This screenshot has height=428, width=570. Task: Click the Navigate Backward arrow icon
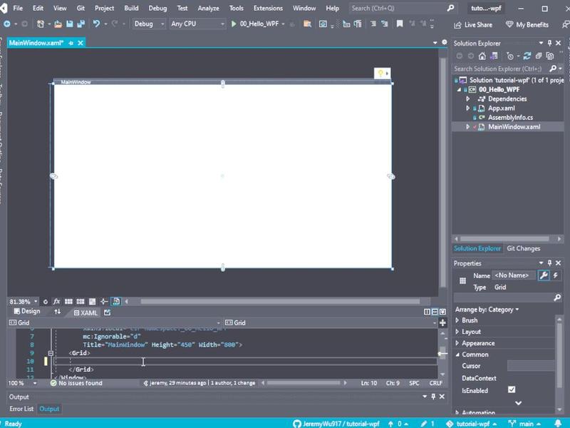[7, 24]
